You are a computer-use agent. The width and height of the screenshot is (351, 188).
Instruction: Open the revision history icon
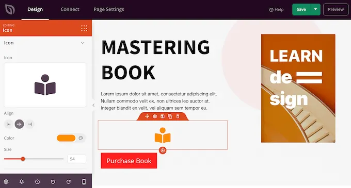pos(37,182)
